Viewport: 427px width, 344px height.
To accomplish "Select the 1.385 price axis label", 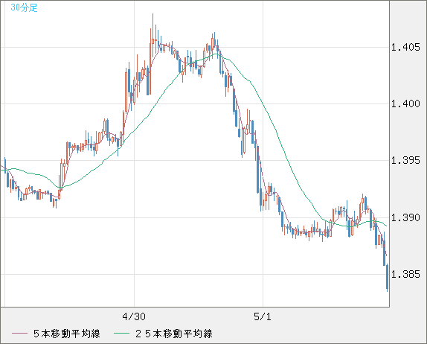I will [405, 274].
